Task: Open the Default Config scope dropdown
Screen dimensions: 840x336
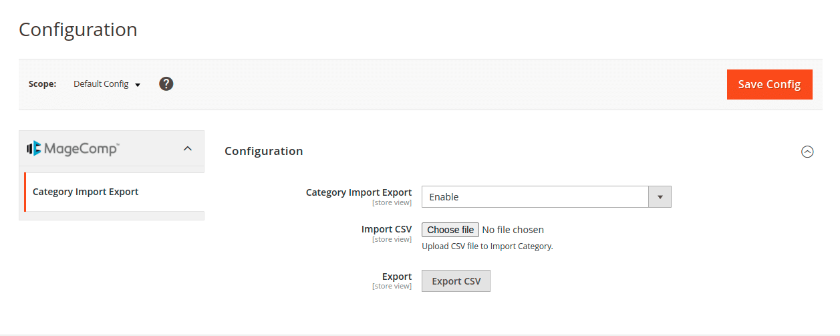Action: [107, 84]
